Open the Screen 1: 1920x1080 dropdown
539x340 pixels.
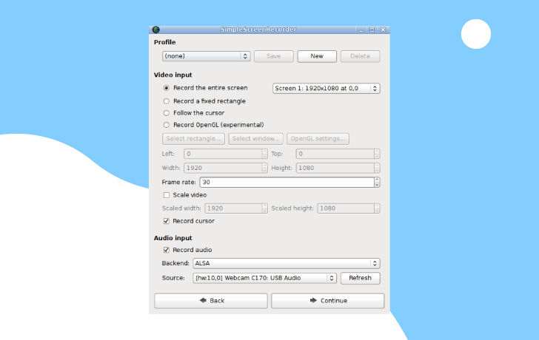(327, 88)
